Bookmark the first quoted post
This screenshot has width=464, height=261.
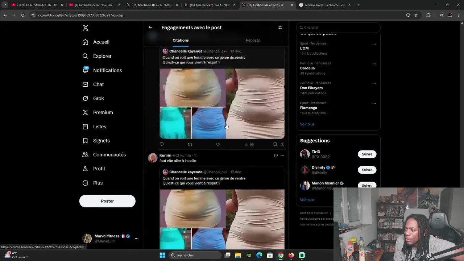(275, 144)
